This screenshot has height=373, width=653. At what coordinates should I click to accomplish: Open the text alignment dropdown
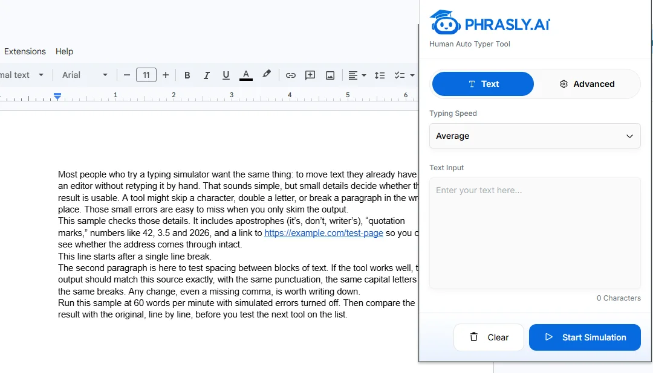tap(357, 75)
